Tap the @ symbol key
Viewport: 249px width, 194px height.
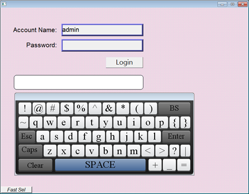click(39, 108)
